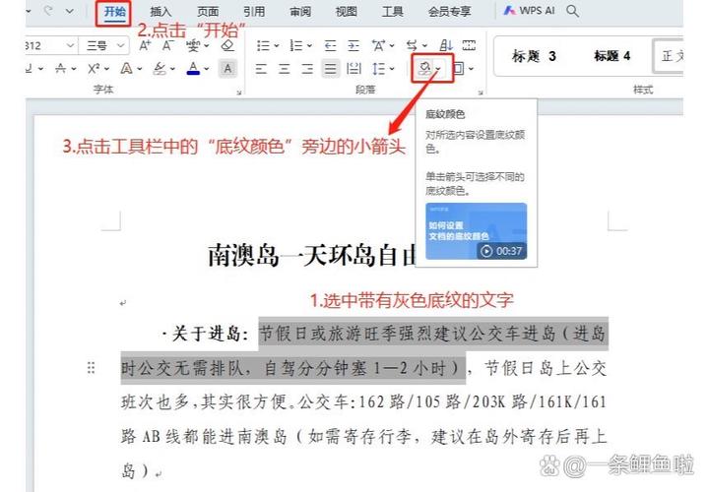Open the paragraph dialog launcher
Viewport: 708px width, 492px height.
click(x=481, y=92)
